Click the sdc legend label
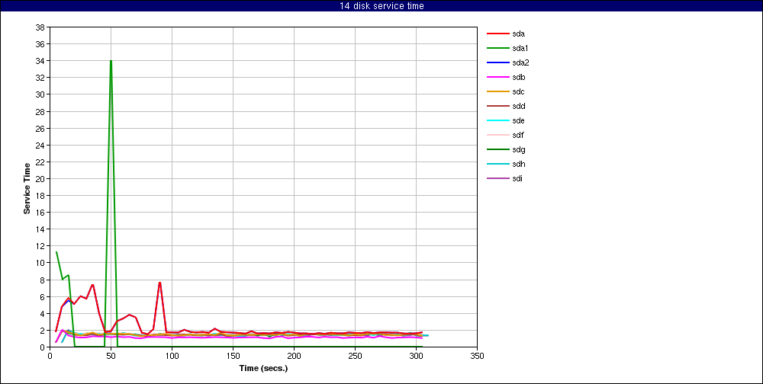Screen dimensions: 763x384 pos(518,92)
